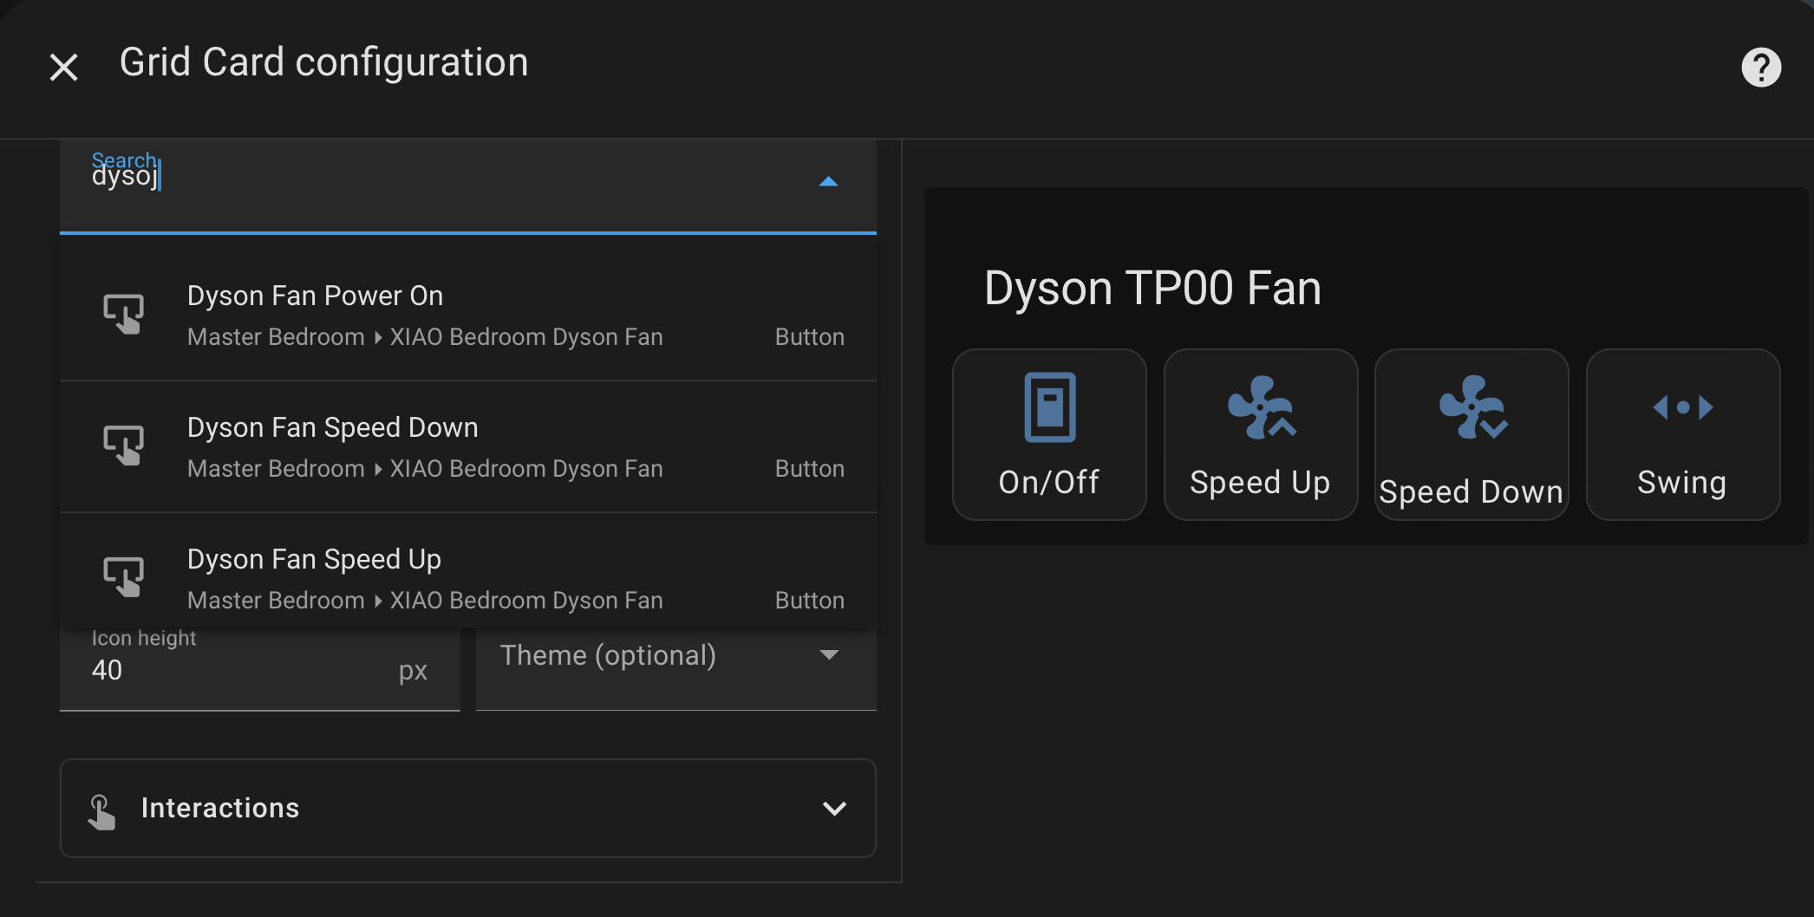
Task: Click the Grid Card configuration heading
Action: [323, 62]
